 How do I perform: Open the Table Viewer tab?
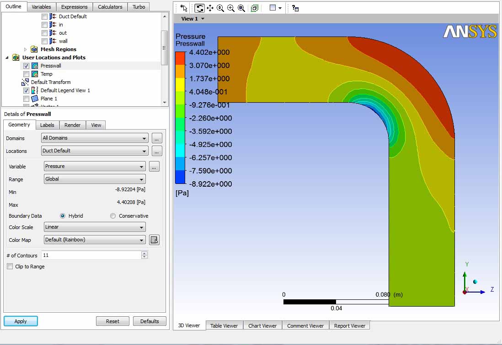[224, 326]
